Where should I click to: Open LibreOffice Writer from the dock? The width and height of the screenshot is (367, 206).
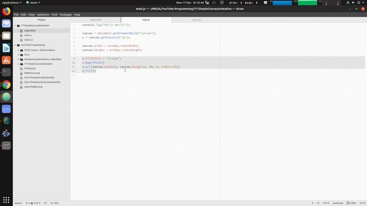[6, 48]
